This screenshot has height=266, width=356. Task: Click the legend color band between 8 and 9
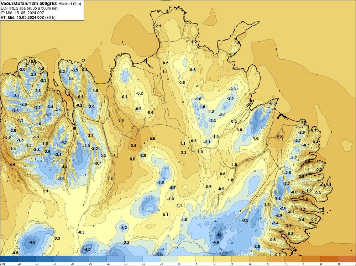pos(329,259)
